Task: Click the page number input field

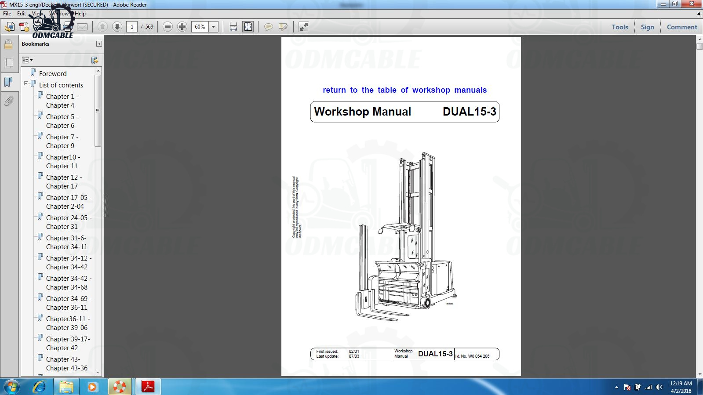Action: [x=132, y=27]
